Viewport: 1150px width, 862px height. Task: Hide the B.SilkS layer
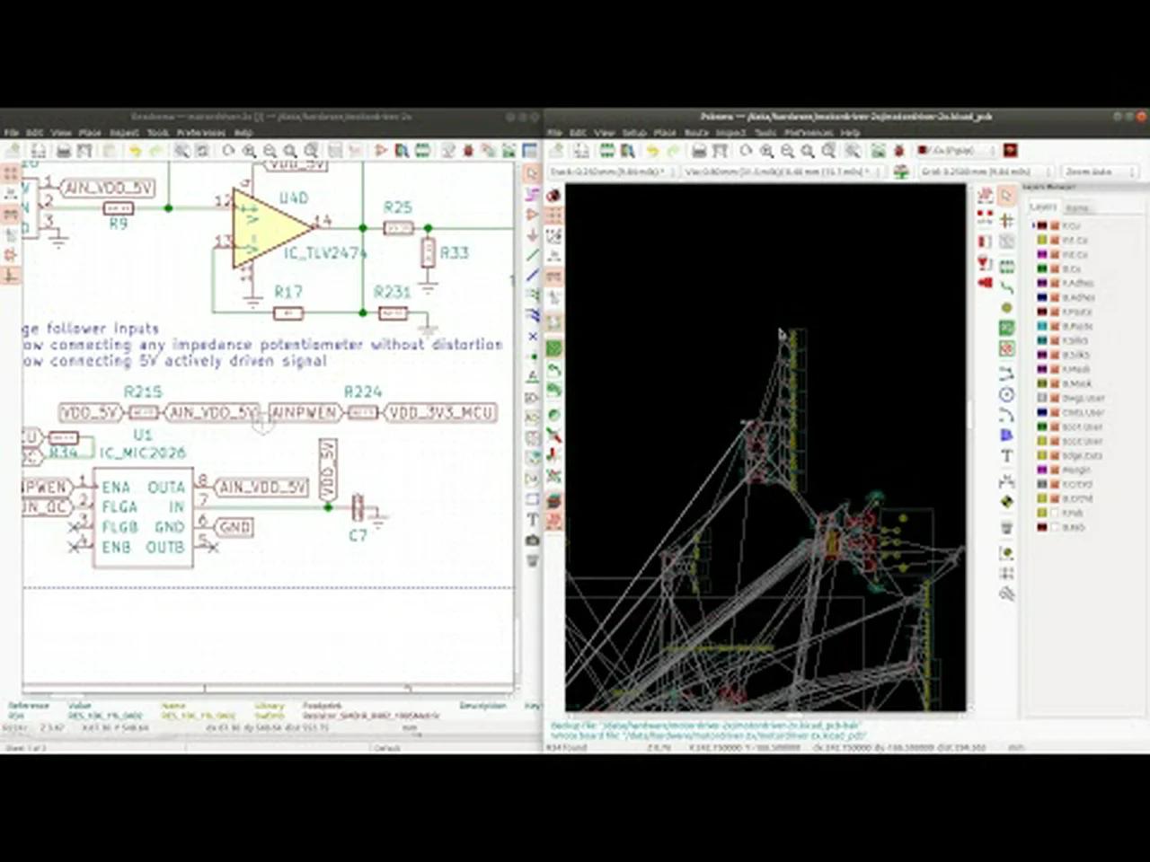click(1055, 354)
